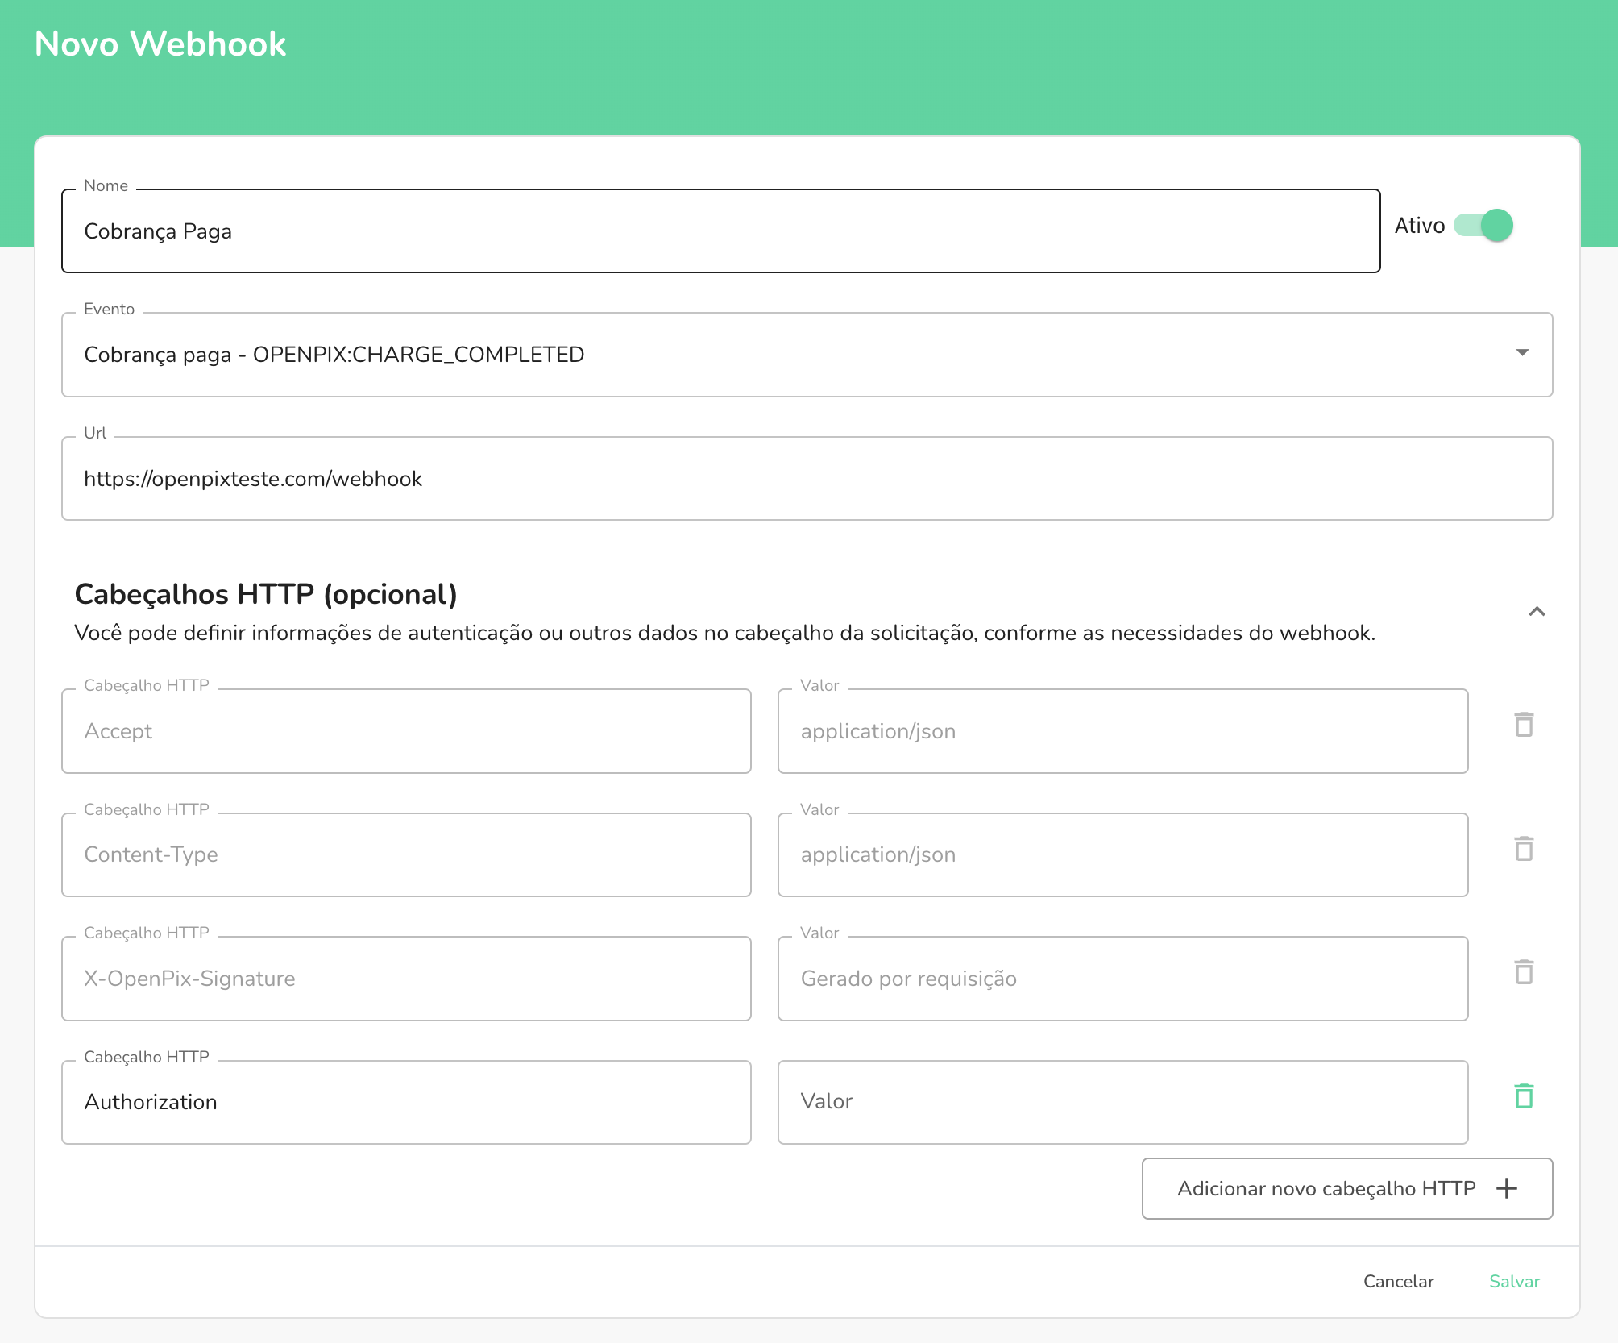Click Gerado por requisição value field

tap(1122, 979)
